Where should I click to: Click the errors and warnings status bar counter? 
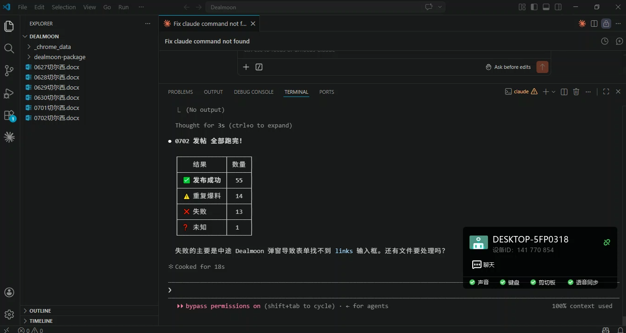pyautogui.click(x=30, y=330)
